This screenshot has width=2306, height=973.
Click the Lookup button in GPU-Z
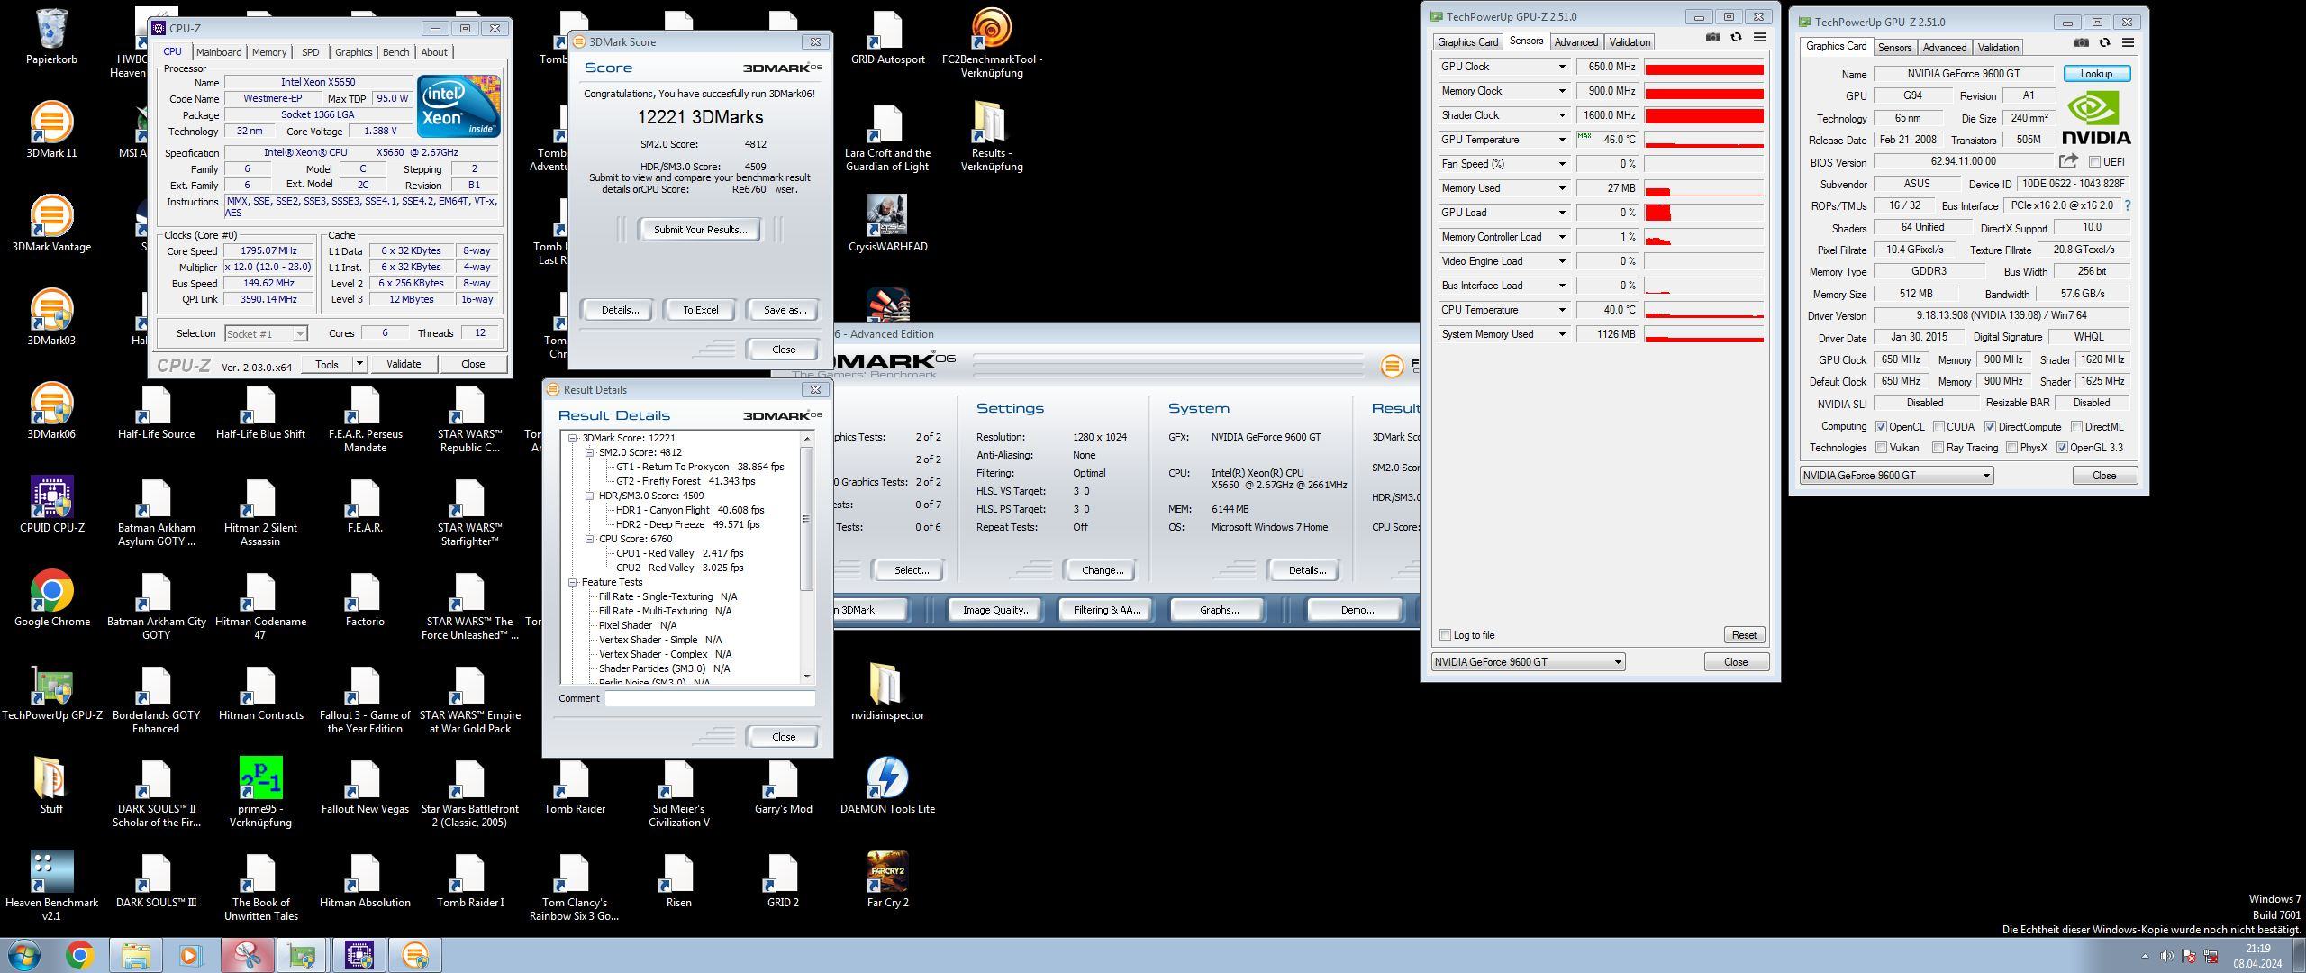pos(2096,74)
